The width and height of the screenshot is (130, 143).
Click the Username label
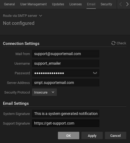(22, 63)
